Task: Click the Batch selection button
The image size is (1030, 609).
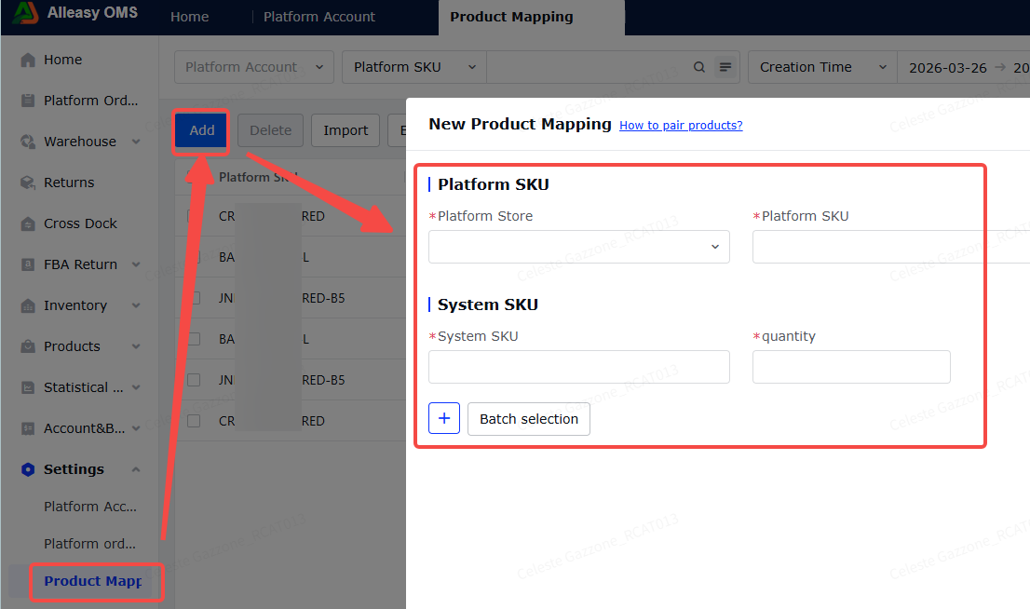Action: pos(529,418)
